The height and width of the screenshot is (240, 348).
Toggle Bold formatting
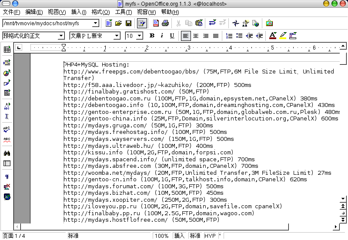(152, 36)
